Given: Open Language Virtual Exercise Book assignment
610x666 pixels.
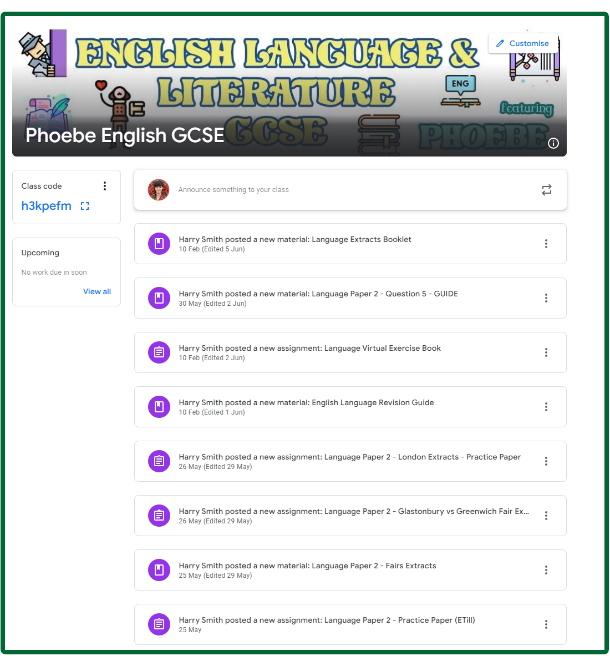Looking at the screenshot, I should point(350,352).
